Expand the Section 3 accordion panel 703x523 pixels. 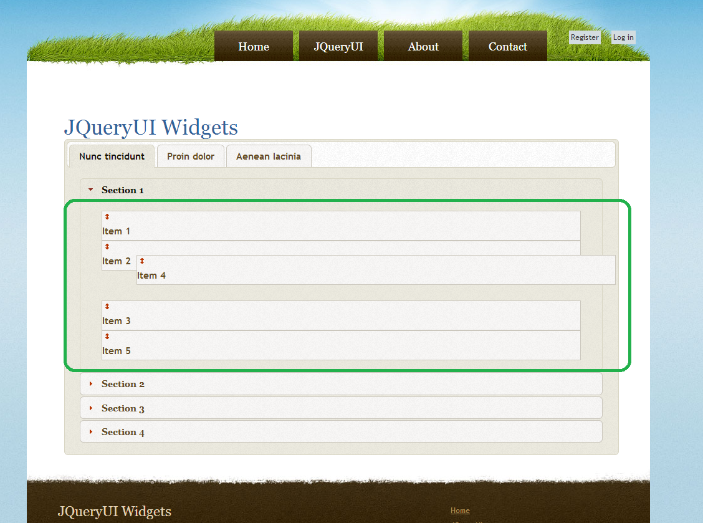click(123, 408)
